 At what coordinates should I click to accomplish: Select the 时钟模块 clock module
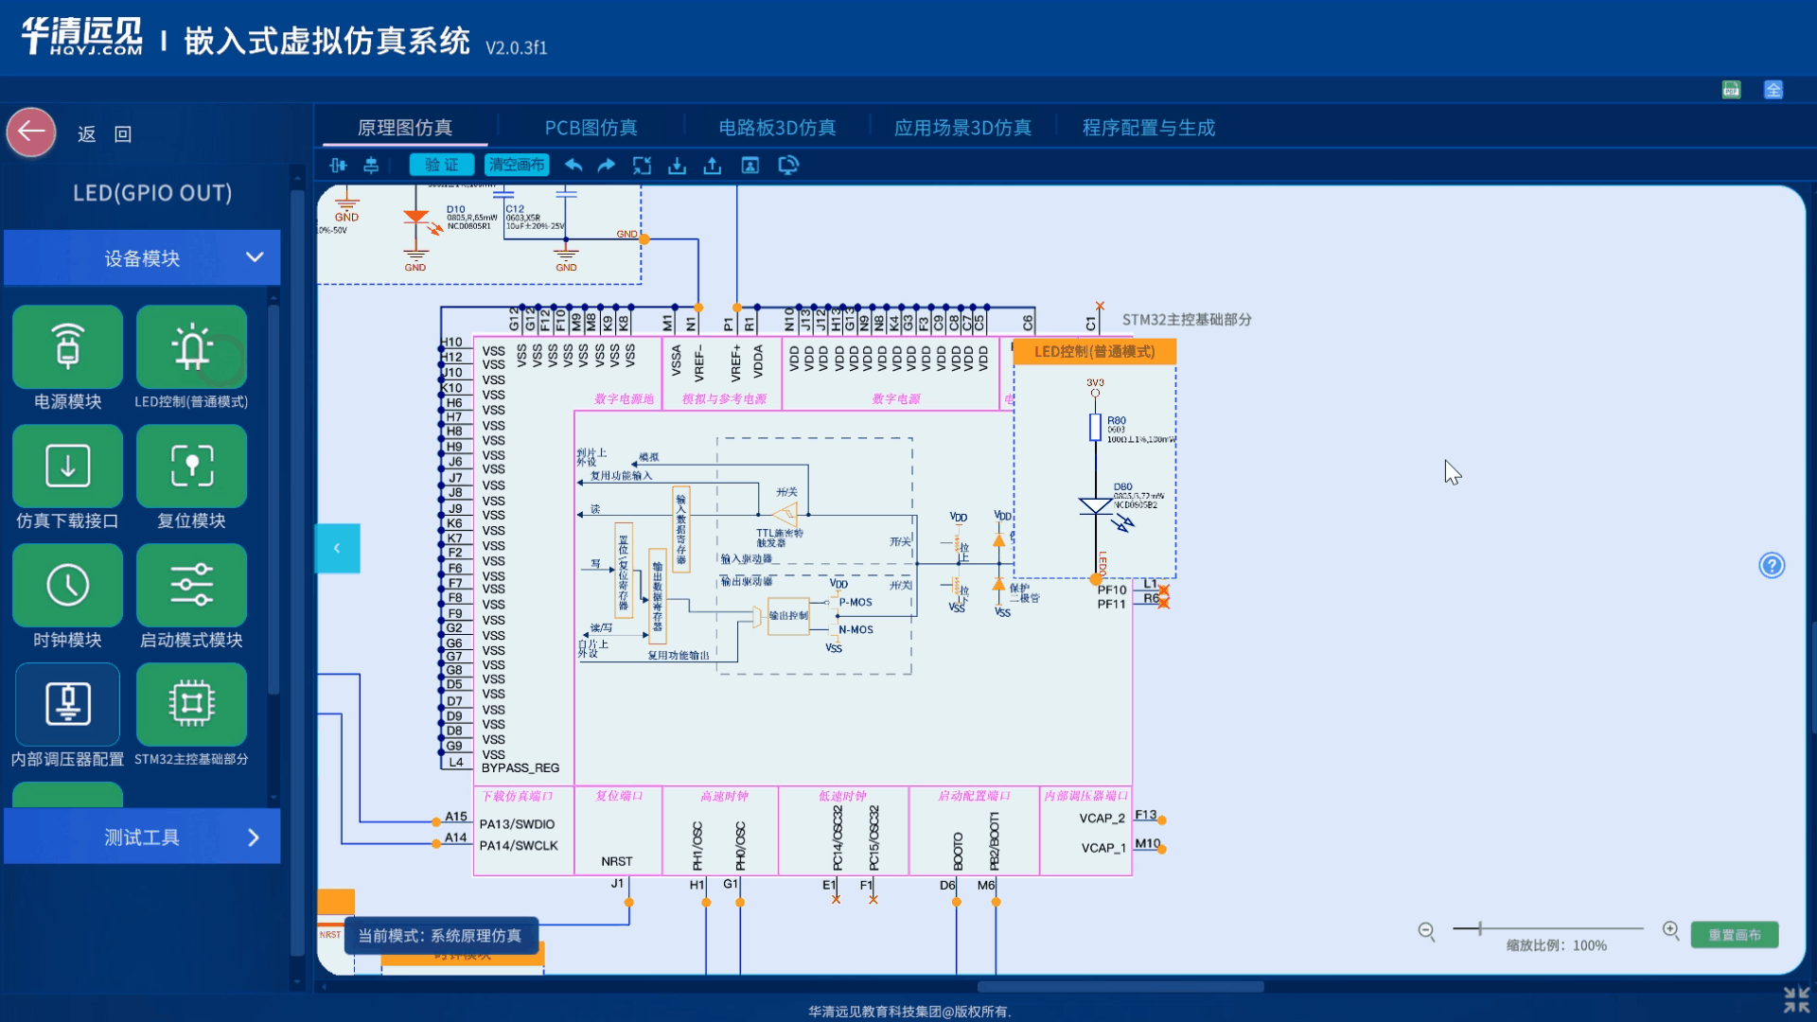(x=67, y=586)
